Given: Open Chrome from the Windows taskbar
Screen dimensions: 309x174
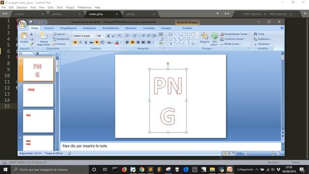Looking at the screenshot, I should click(x=141, y=170).
